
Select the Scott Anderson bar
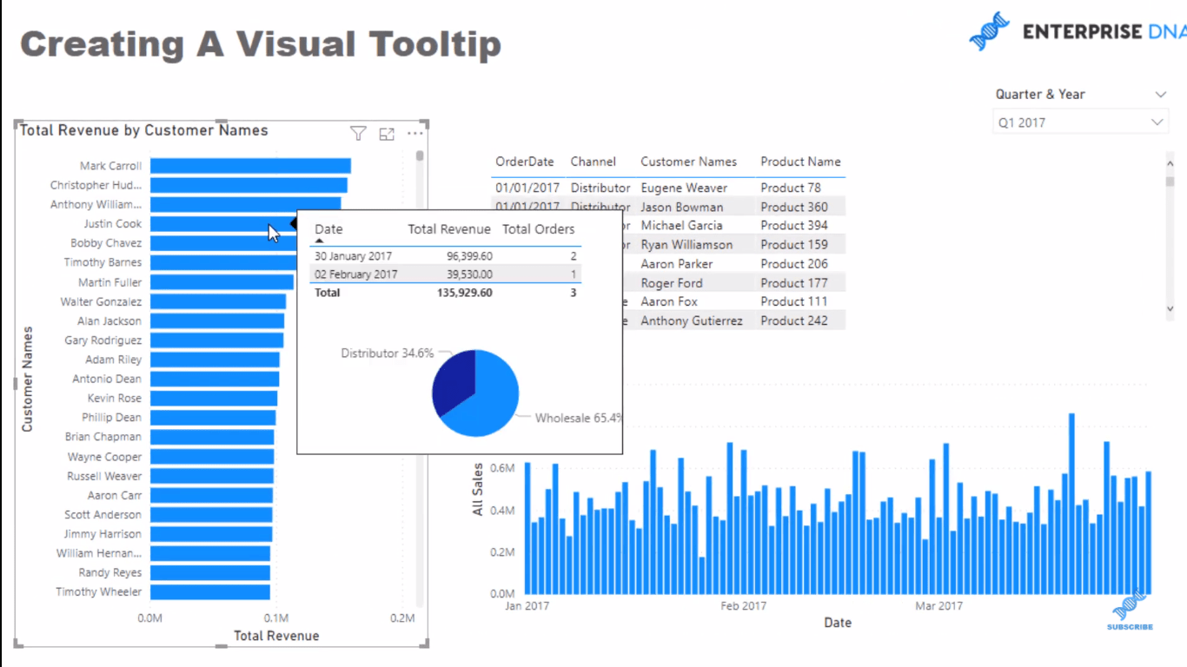point(211,515)
